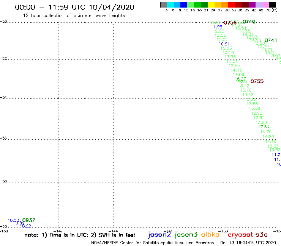Click the wave height value '12.33'
281x246 pixels.
(273, 146)
